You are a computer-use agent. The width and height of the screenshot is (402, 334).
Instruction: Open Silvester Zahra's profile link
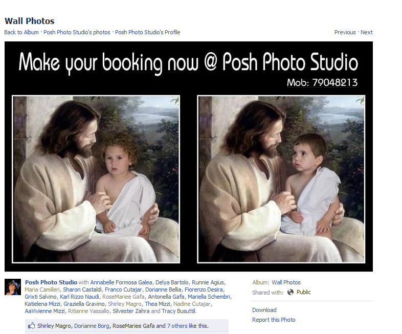point(130,311)
